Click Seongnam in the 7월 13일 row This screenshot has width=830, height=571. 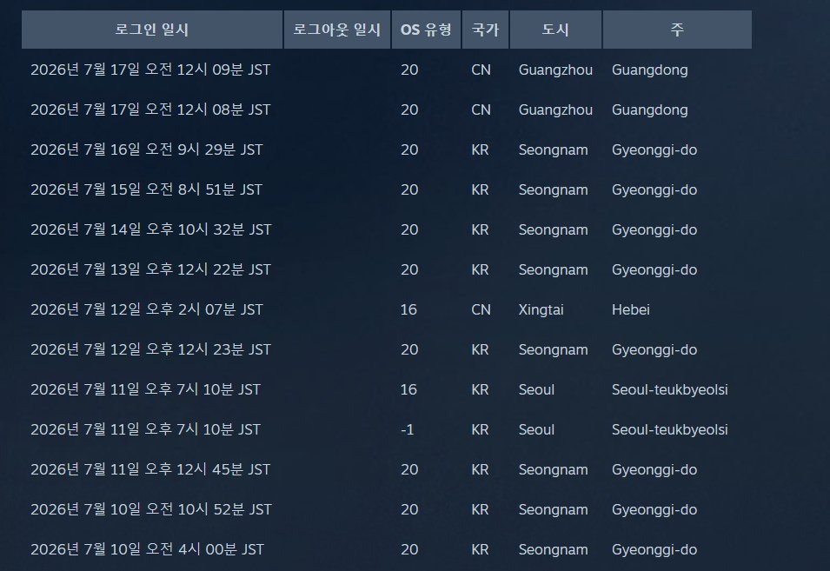point(553,270)
